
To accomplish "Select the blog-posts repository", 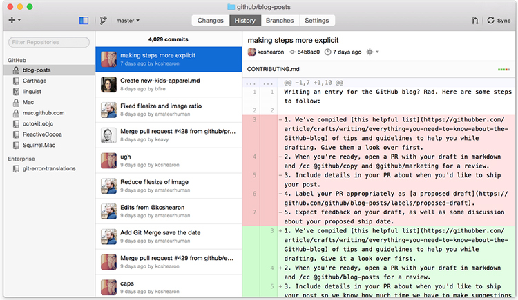I will 49,70.
